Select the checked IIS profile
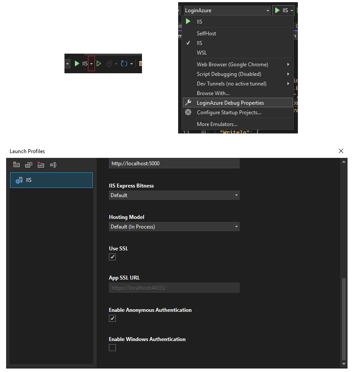Image resolution: width=358 pixels, height=372 pixels. pos(238,43)
